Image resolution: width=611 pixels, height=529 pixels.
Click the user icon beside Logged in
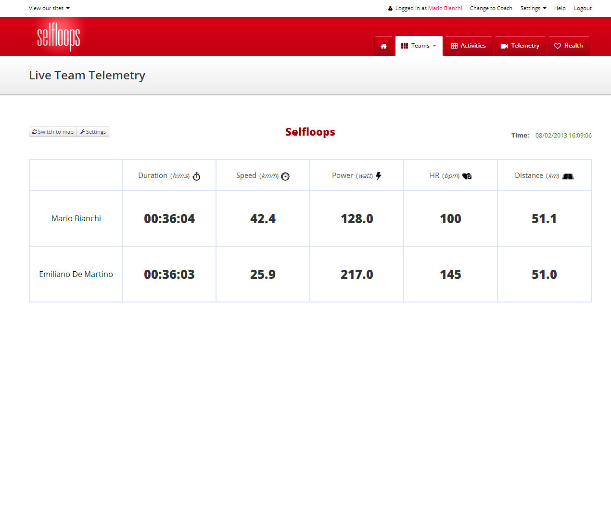pyautogui.click(x=390, y=8)
